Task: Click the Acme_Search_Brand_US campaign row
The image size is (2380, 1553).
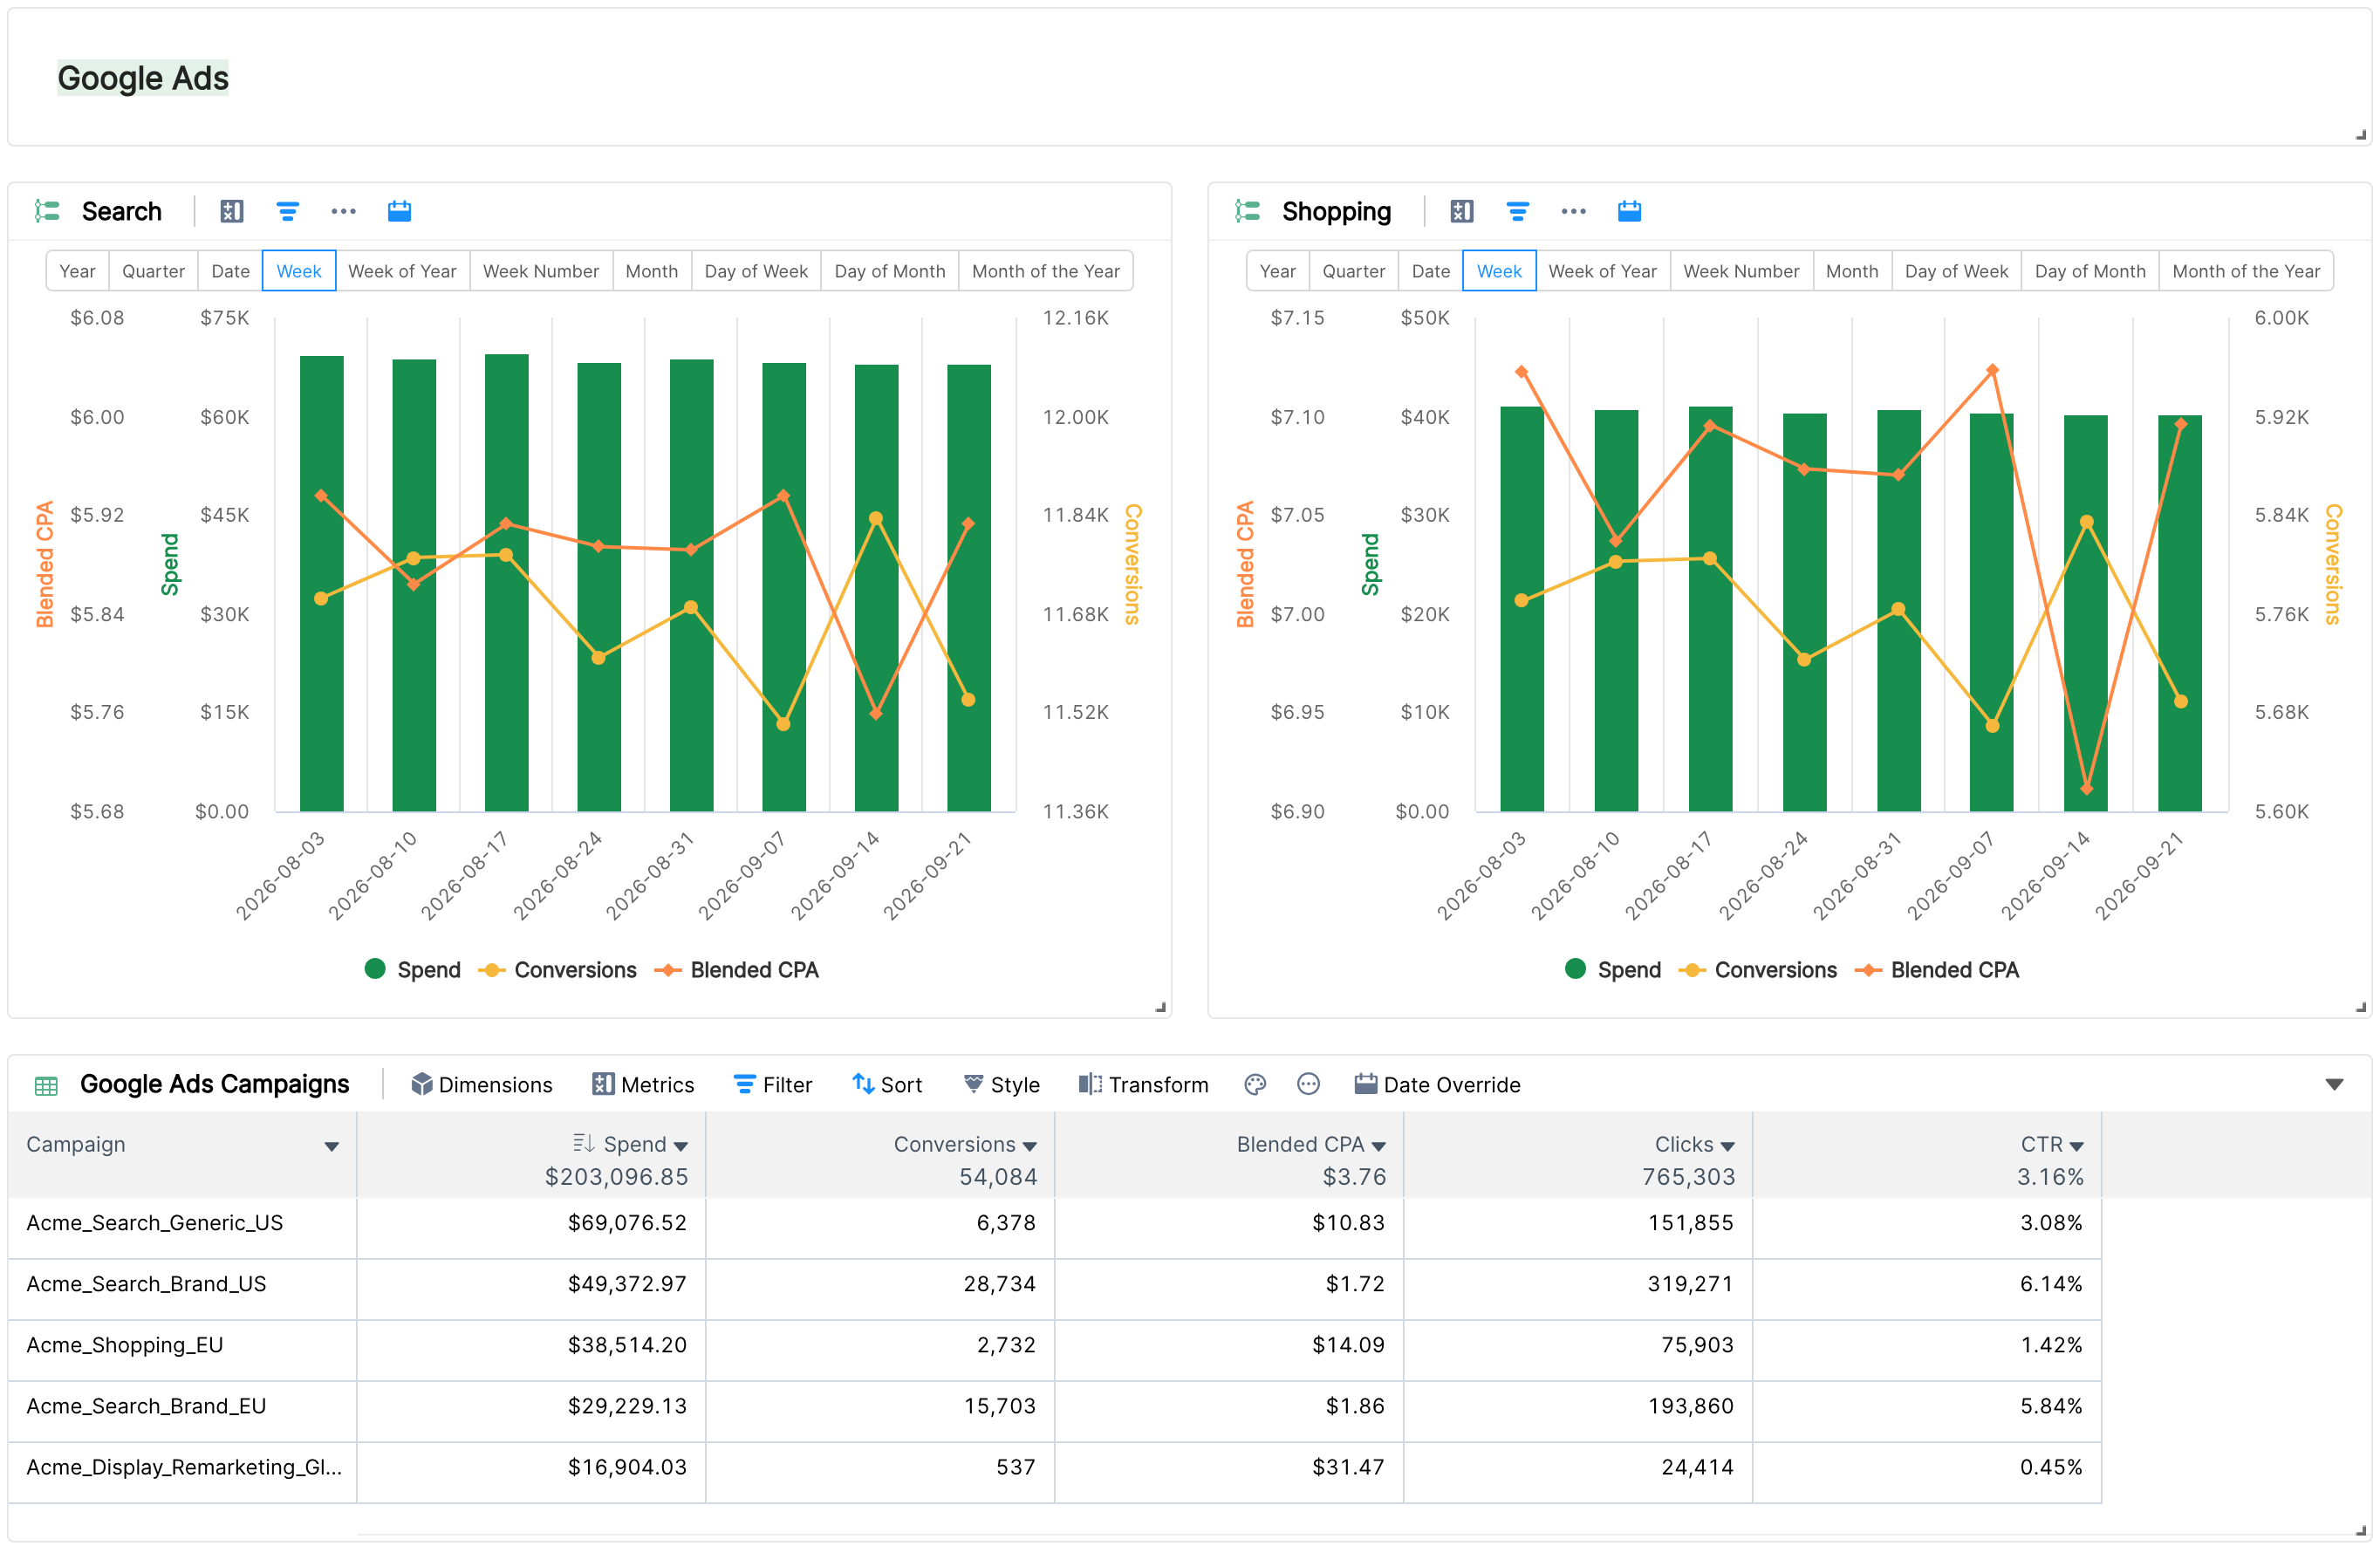Action: [x=1054, y=1284]
